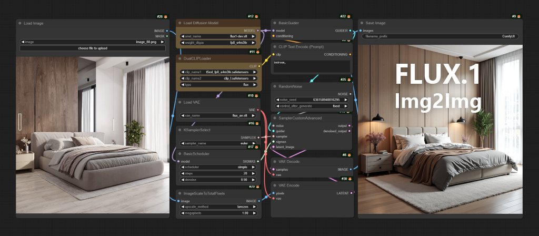Click the Load Image bedroom preview
Viewport: 539px width, 236px height.
[x=93, y=135]
